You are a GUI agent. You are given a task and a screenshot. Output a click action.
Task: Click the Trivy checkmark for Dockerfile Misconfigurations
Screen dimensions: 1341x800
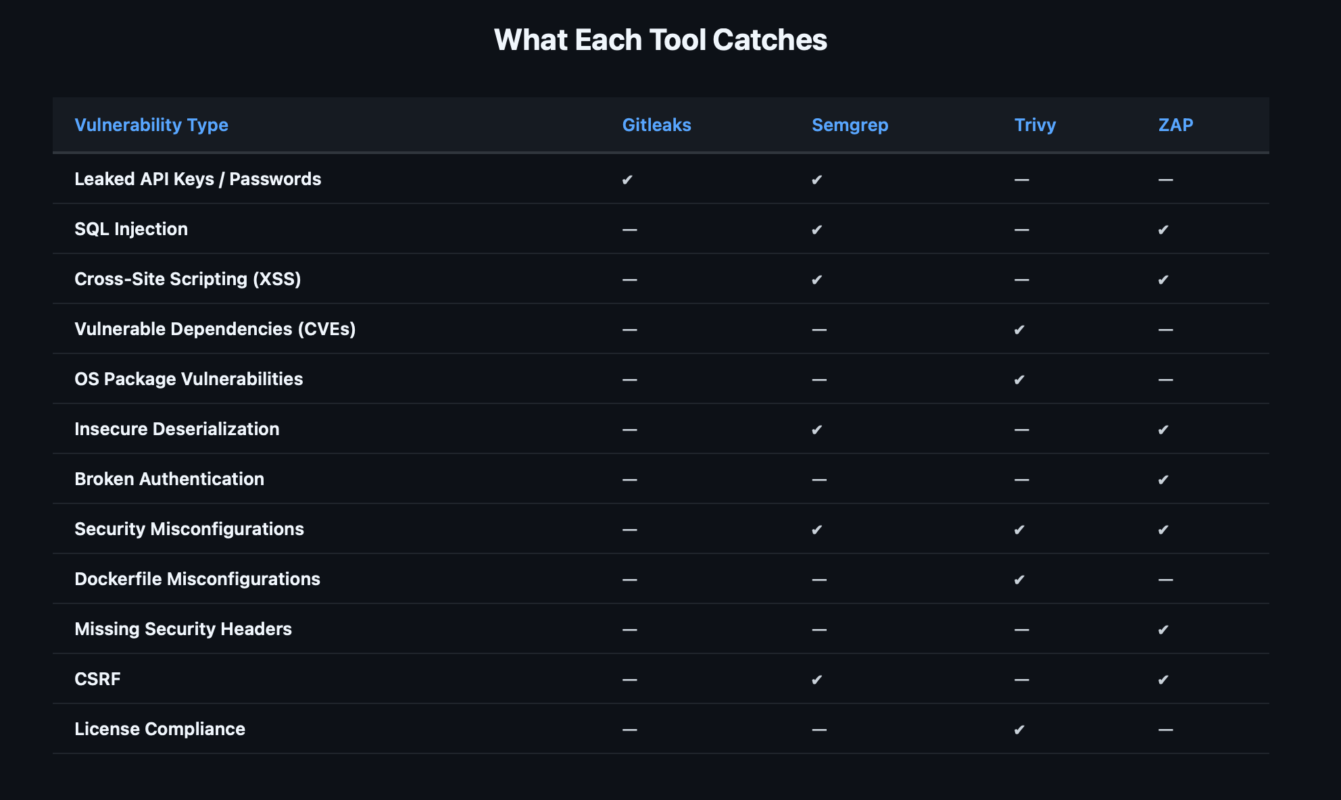pos(1019,580)
